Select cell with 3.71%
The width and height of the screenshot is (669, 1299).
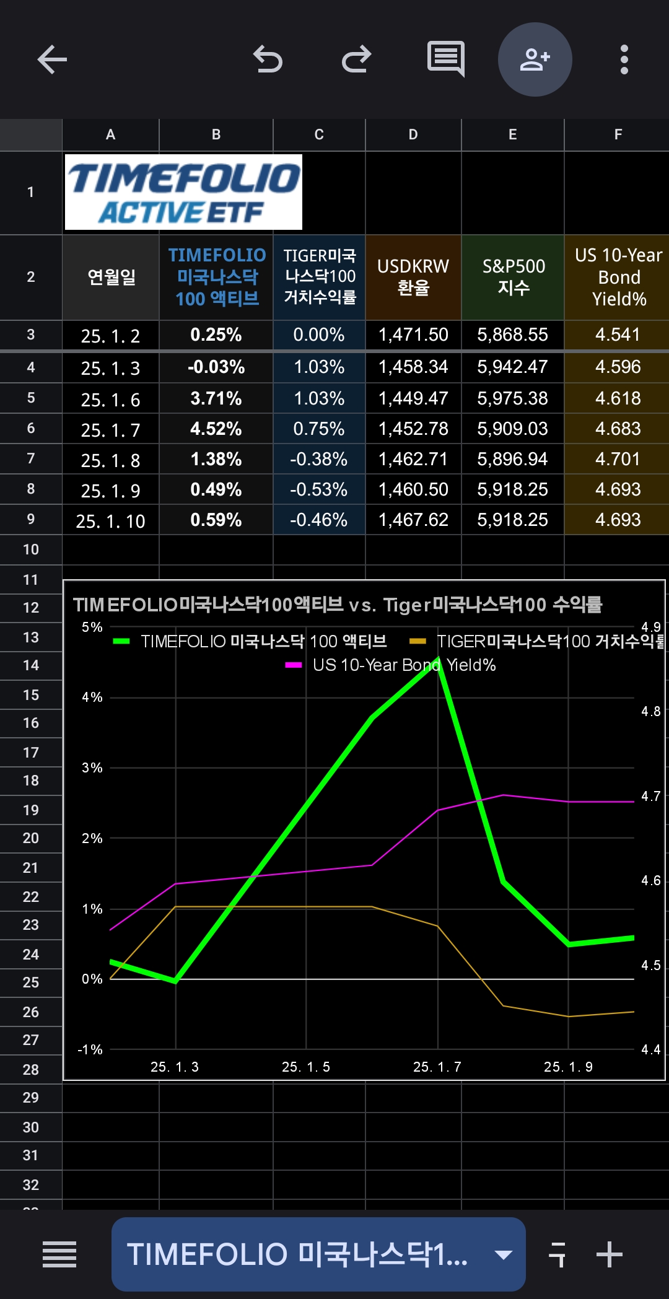point(216,398)
